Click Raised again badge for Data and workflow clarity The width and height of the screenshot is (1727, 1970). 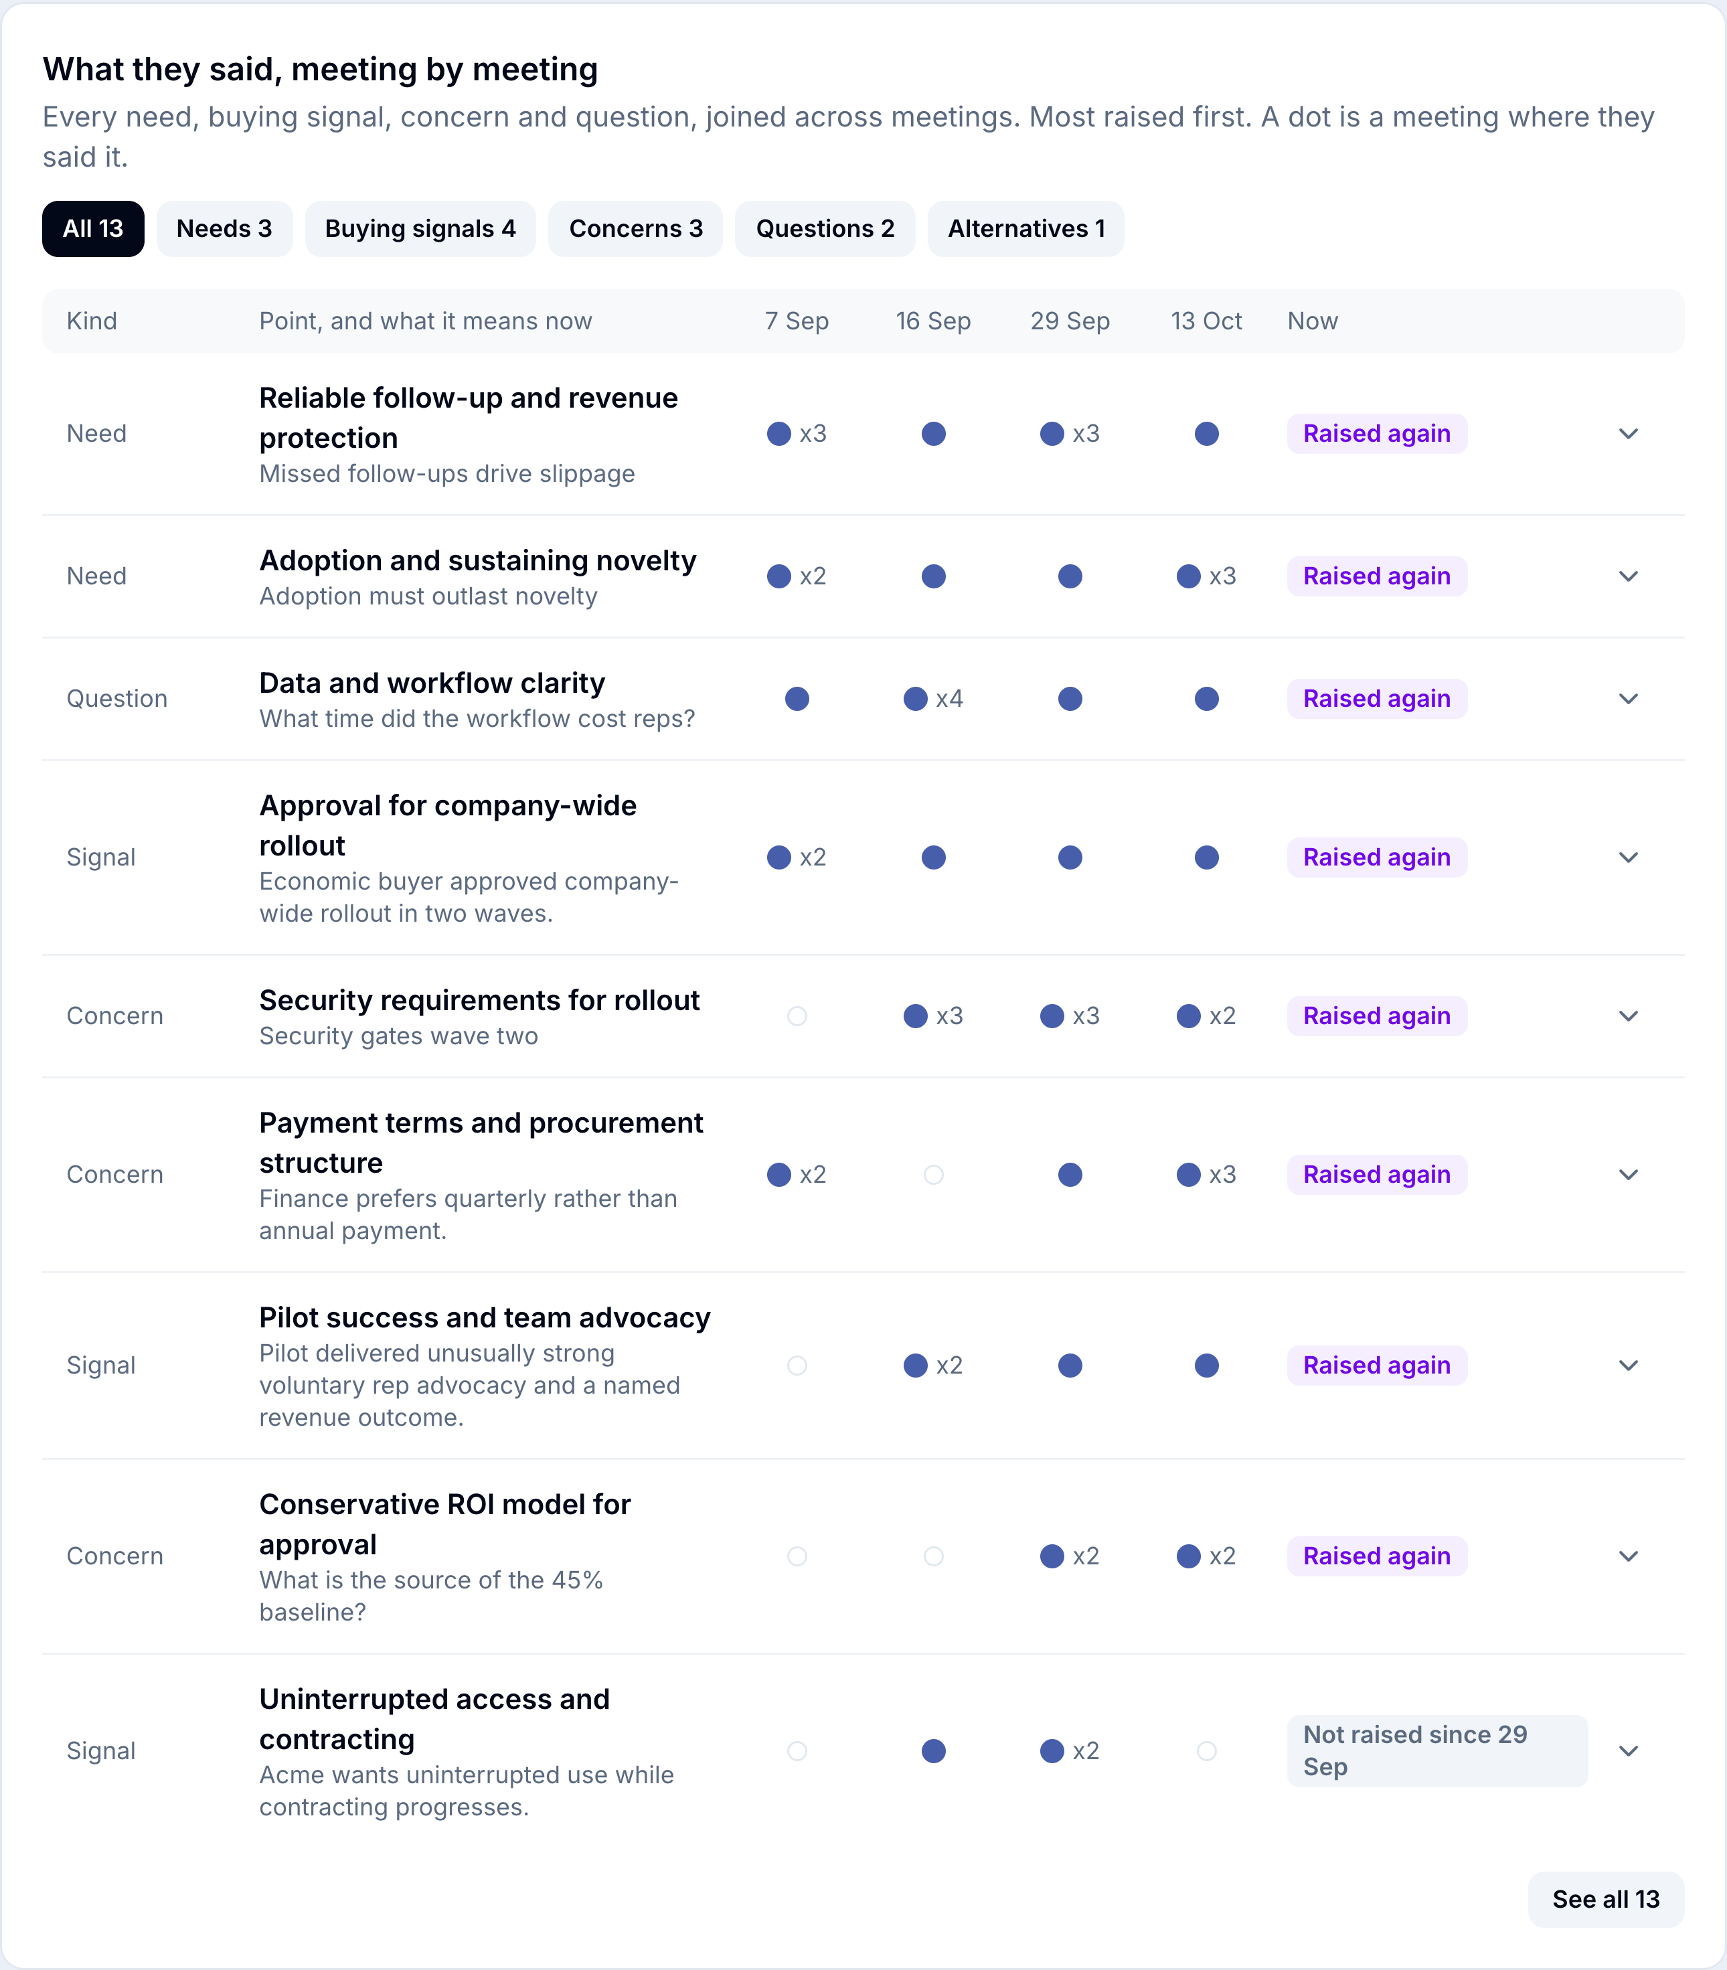click(1377, 699)
